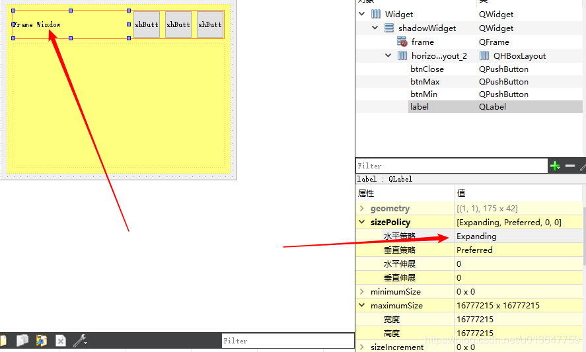Click the bottom action editor Filter field
This screenshot has width=586, height=352.
click(288, 341)
